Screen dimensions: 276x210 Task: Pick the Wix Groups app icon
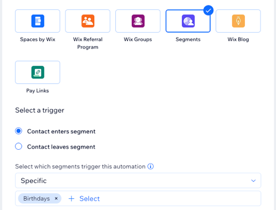click(x=138, y=21)
